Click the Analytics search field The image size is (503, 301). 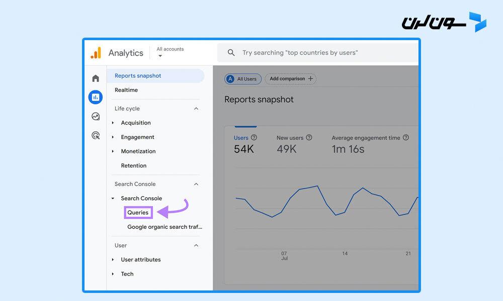pos(318,53)
